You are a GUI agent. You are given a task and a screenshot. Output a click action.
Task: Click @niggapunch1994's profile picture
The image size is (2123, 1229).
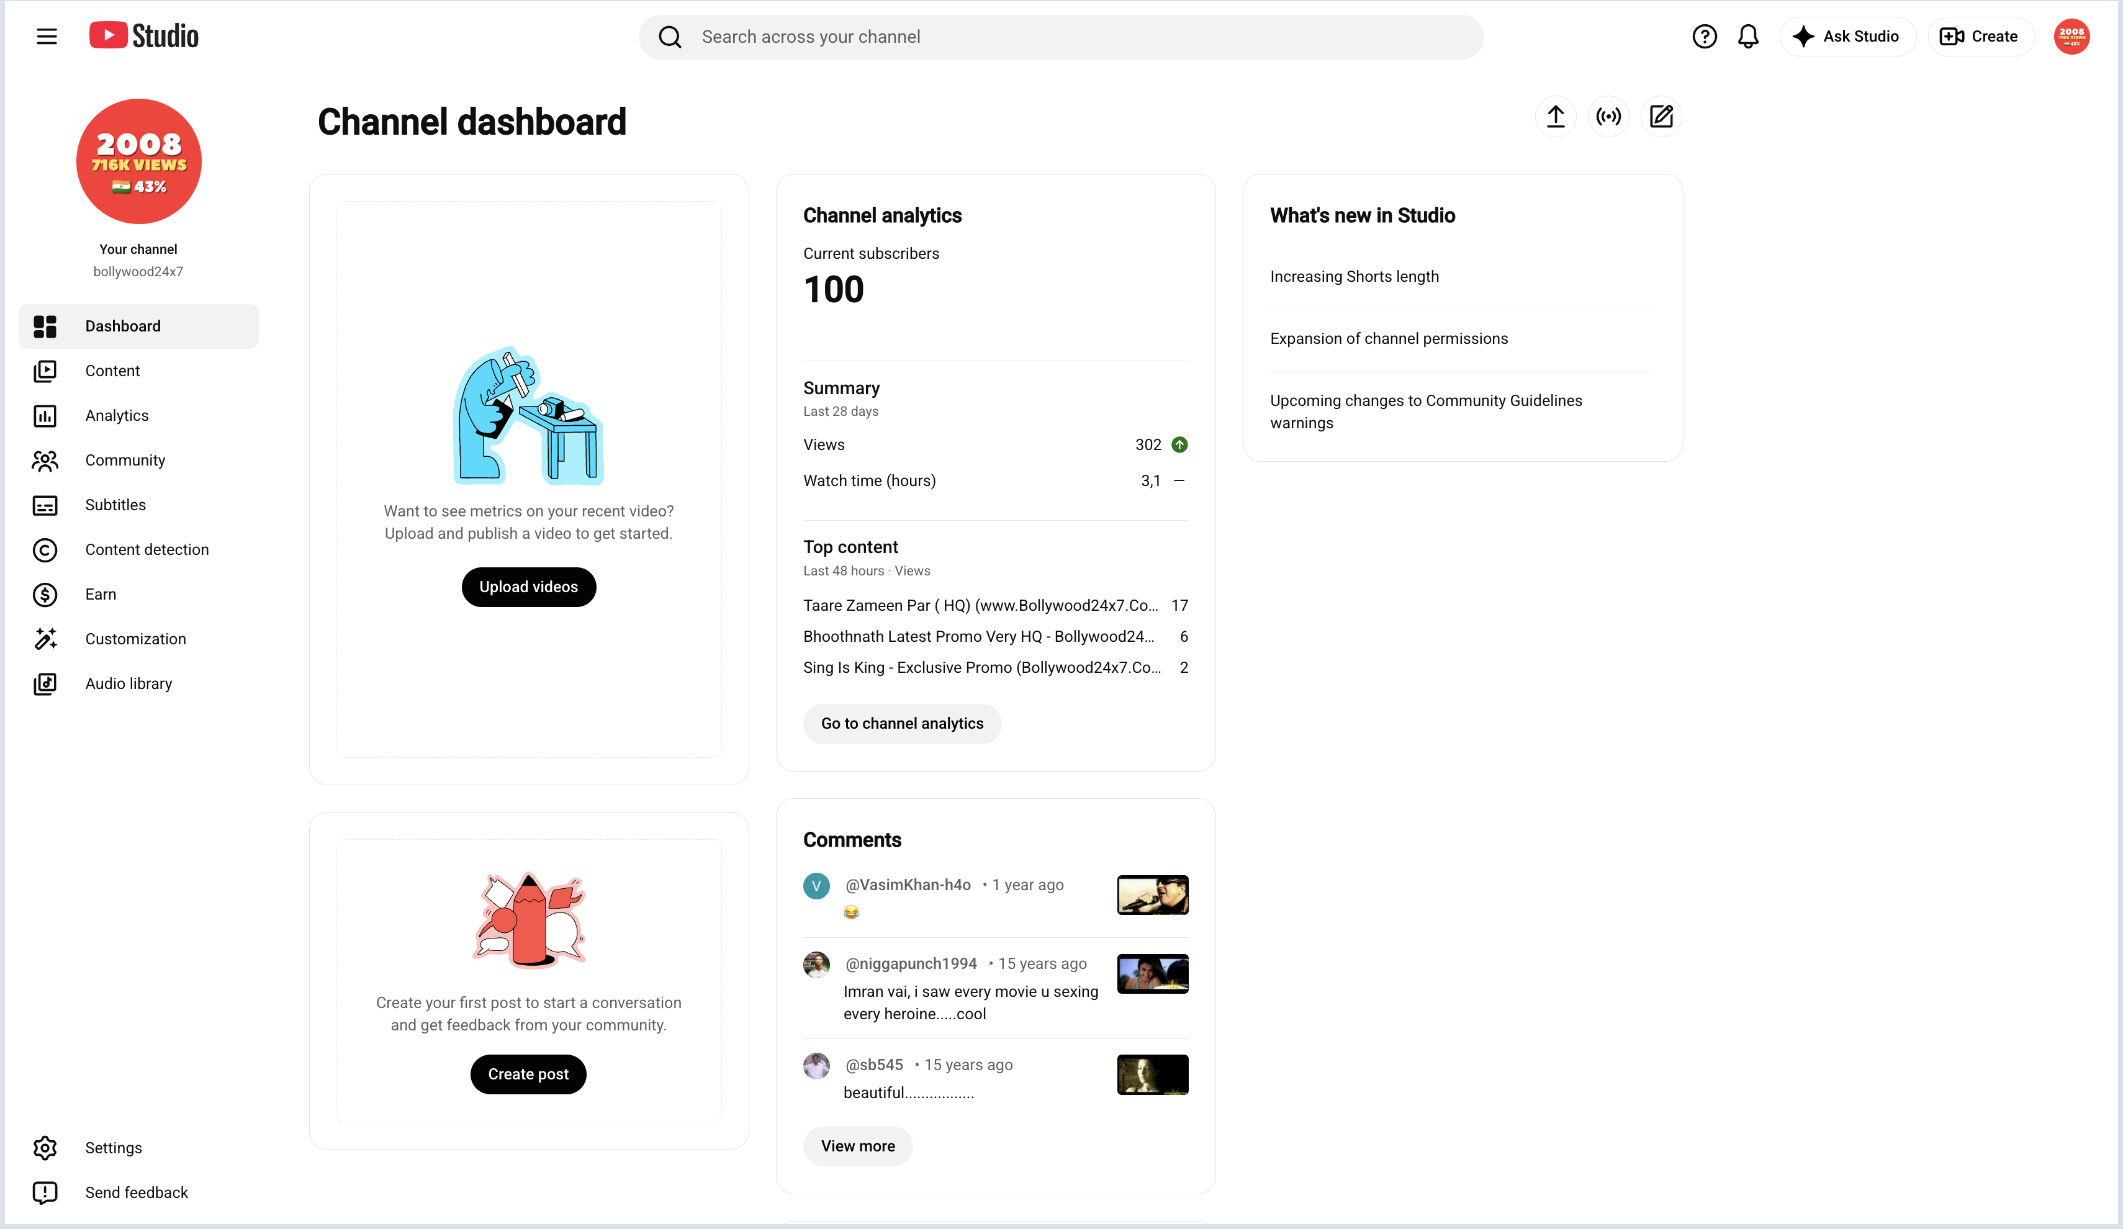[816, 965]
